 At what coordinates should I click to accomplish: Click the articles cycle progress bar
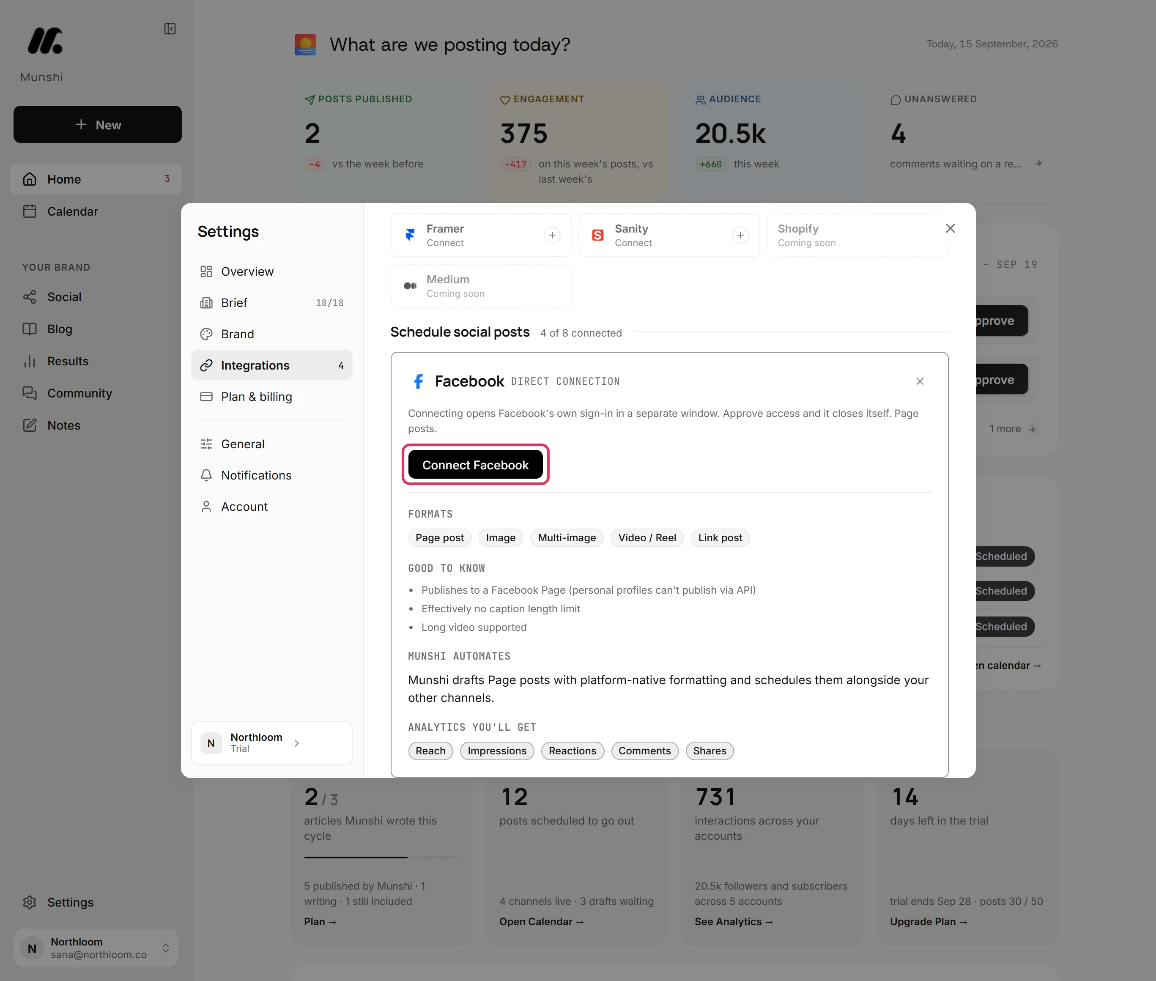(381, 858)
